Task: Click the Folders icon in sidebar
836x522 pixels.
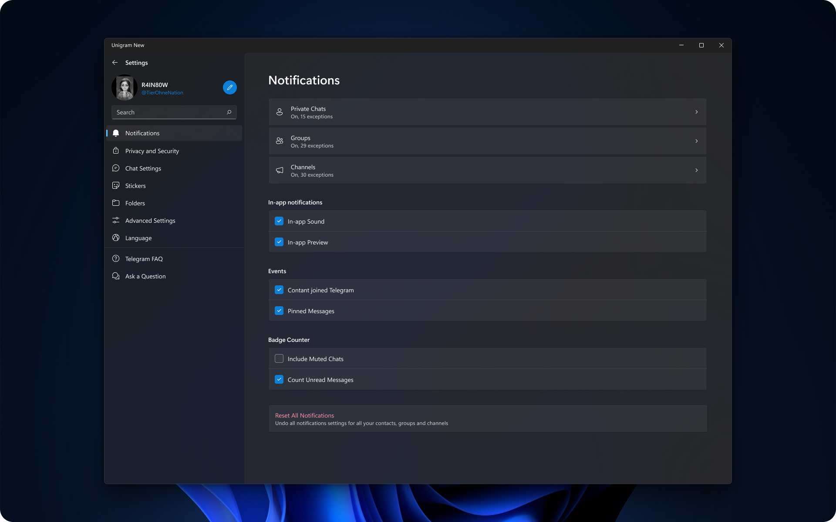Action: tap(116, 203)
